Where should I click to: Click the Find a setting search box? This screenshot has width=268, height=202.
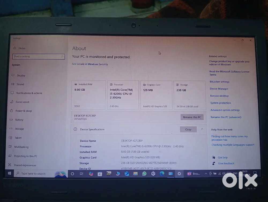point(39,57)
